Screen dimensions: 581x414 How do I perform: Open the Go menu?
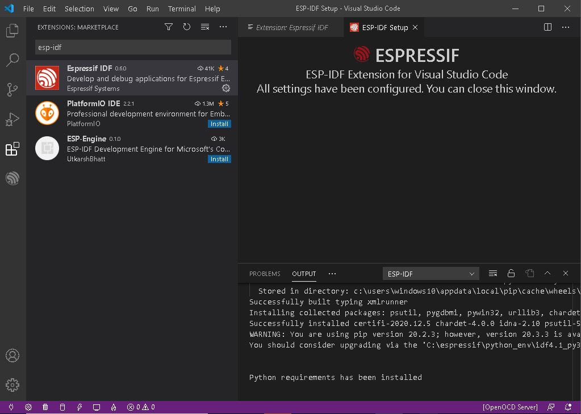[132, 9]
